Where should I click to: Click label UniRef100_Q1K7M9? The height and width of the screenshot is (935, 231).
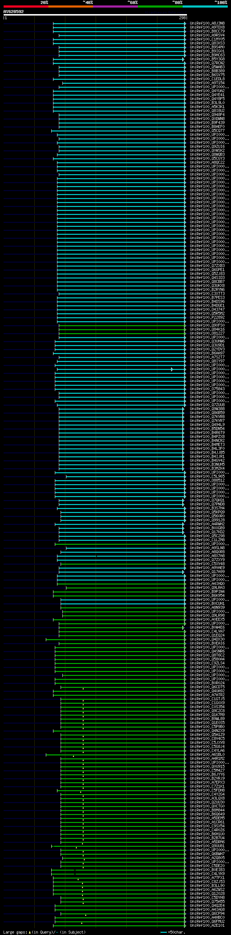[x=207, y=715]
